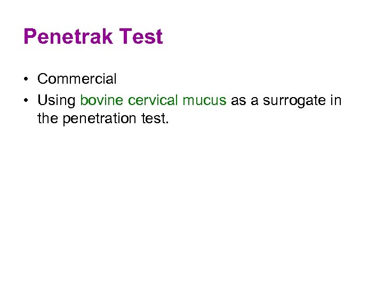Click the bullet dot before "Using"
This screenshot has width=384, height=288.
click(x=26, y=100)
